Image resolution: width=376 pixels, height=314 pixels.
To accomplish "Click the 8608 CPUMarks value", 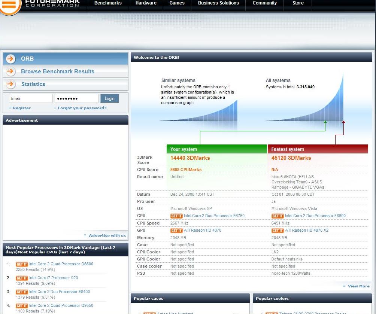I will pyautogui.click(x=186, y=170).
